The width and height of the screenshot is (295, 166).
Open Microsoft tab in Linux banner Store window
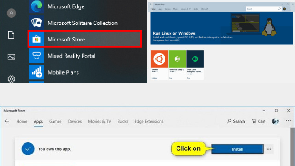[x=205, y=9]
